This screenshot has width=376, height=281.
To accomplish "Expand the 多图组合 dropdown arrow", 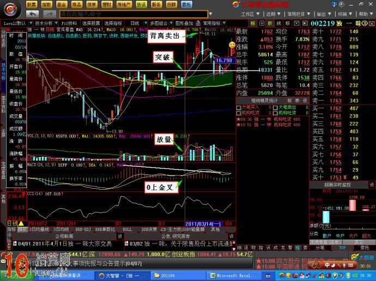I will coord(171,23).
